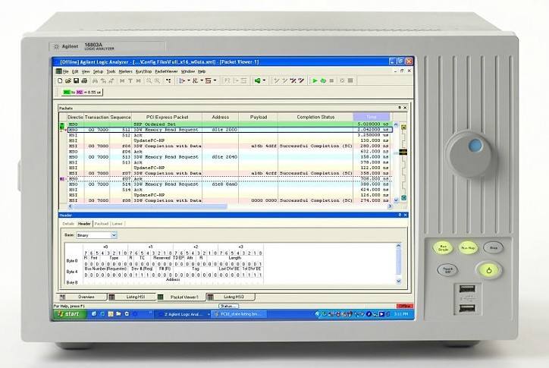Image resolution: width=549 pixels, height=368 pixels.
Task: Select the Overview window tab
Action: point(86,297)
